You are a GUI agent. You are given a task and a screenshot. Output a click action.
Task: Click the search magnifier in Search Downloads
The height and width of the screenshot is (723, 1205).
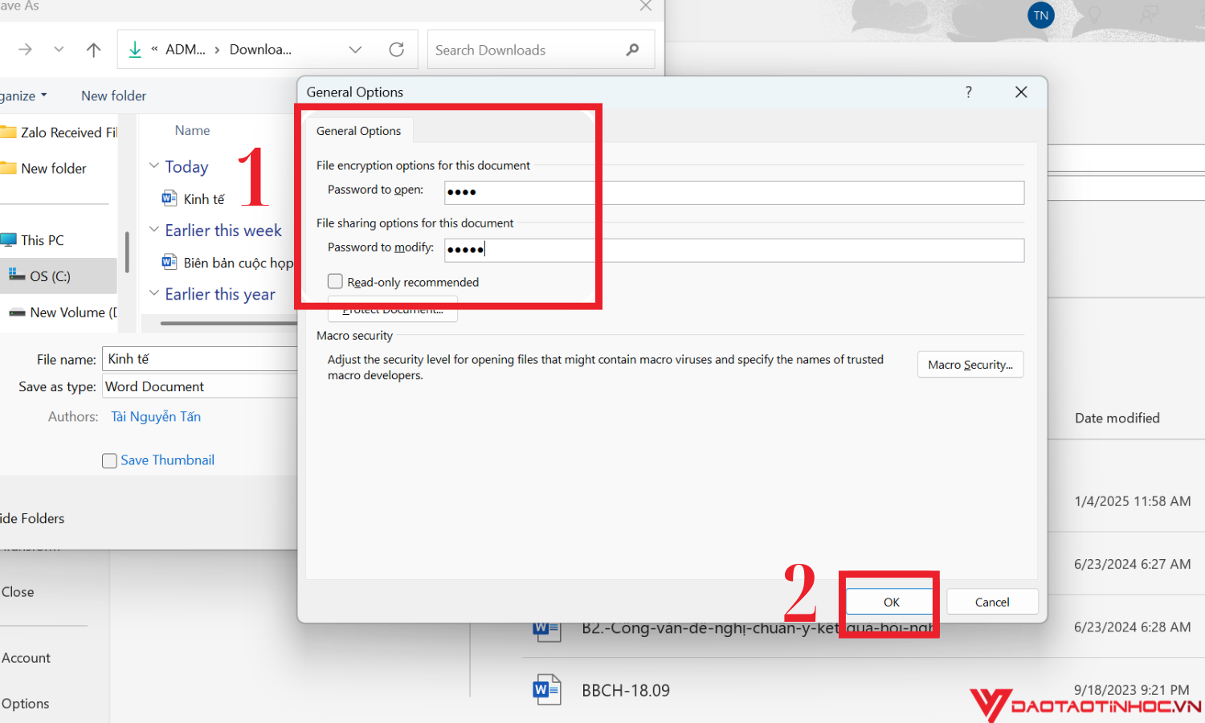632,49
